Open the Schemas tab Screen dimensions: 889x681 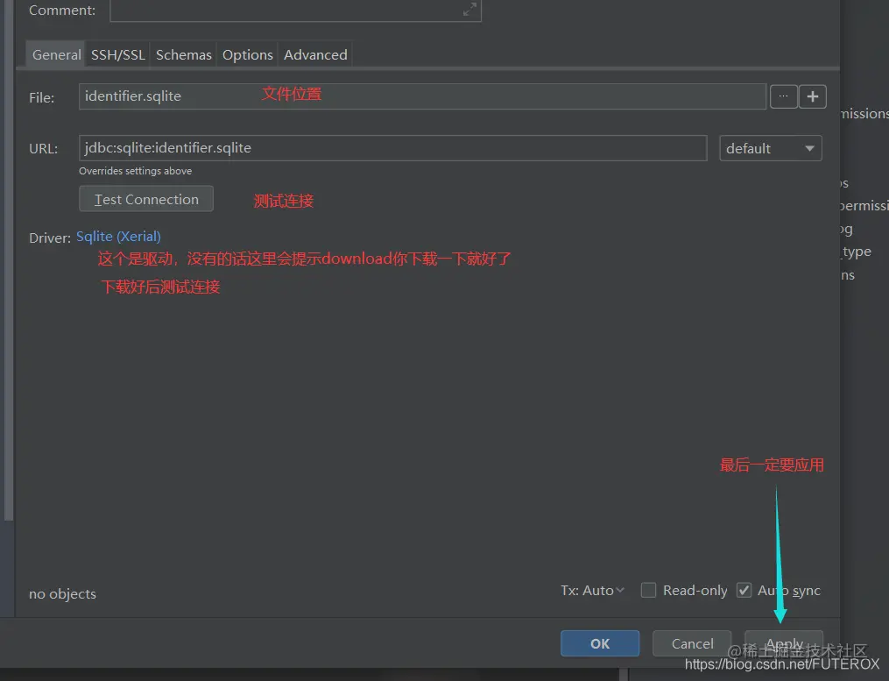(x=184, y=54)
